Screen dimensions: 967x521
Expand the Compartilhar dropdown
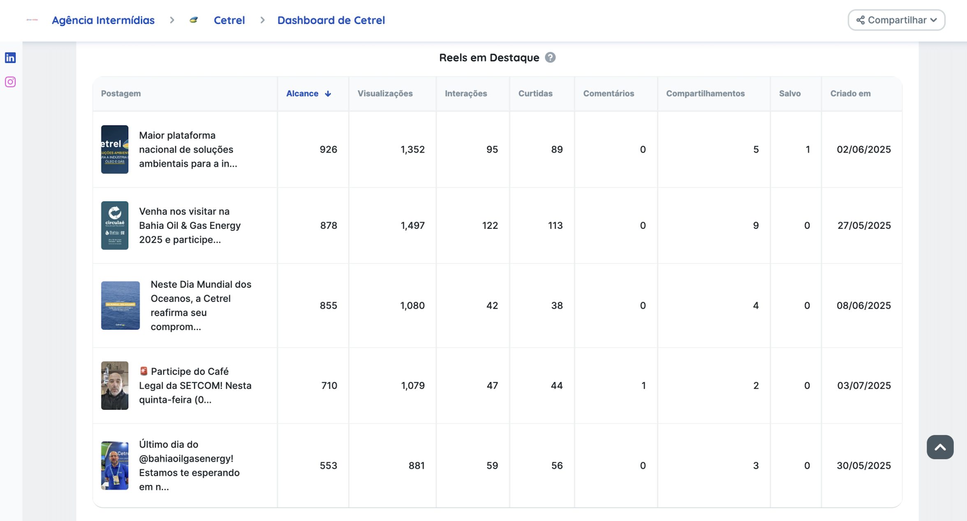(933, 20)
